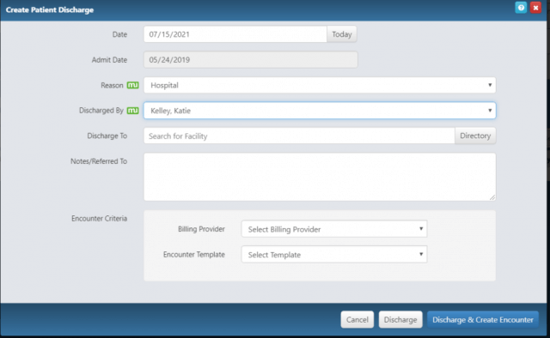Open the help icon in title bar
This screenshot has height=338, width=550.
click(x=521, y=8)
